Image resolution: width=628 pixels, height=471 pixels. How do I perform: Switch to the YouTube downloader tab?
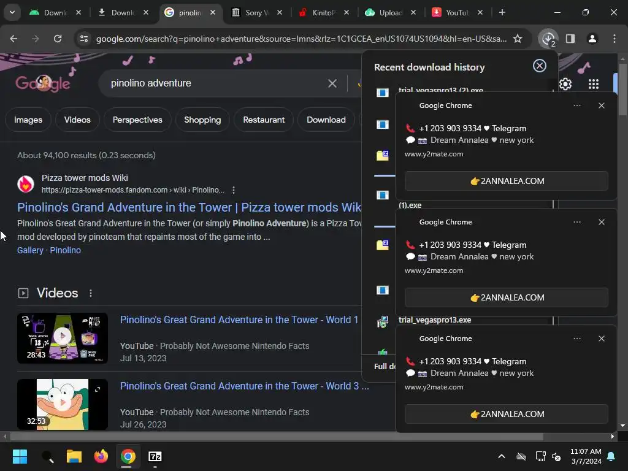click(x=456, y=12)
